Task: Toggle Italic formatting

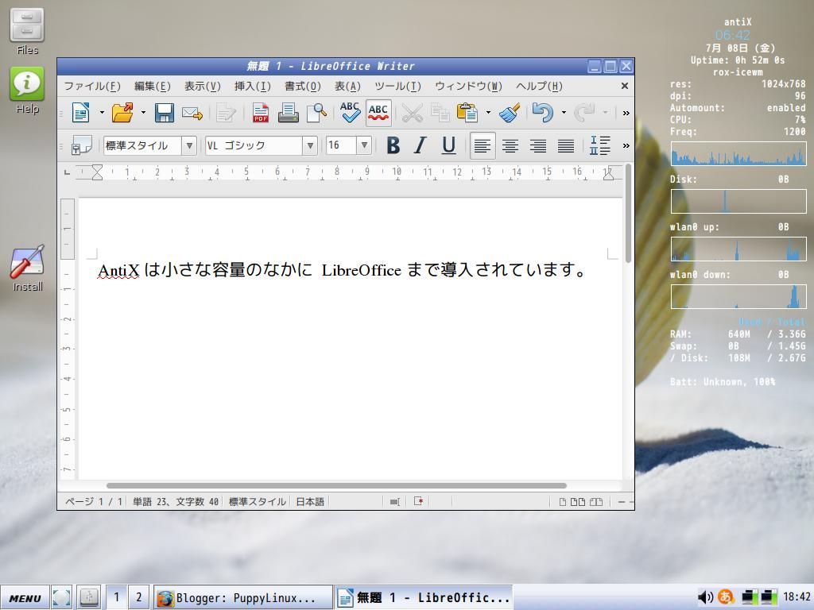Action: pos(421,146)
